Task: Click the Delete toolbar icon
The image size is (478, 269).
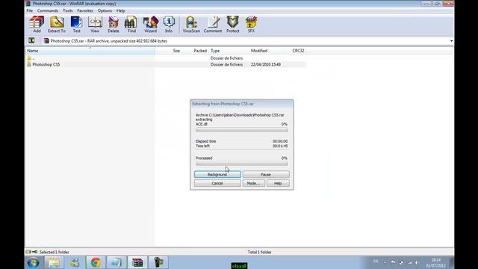Action: [113, 25]
